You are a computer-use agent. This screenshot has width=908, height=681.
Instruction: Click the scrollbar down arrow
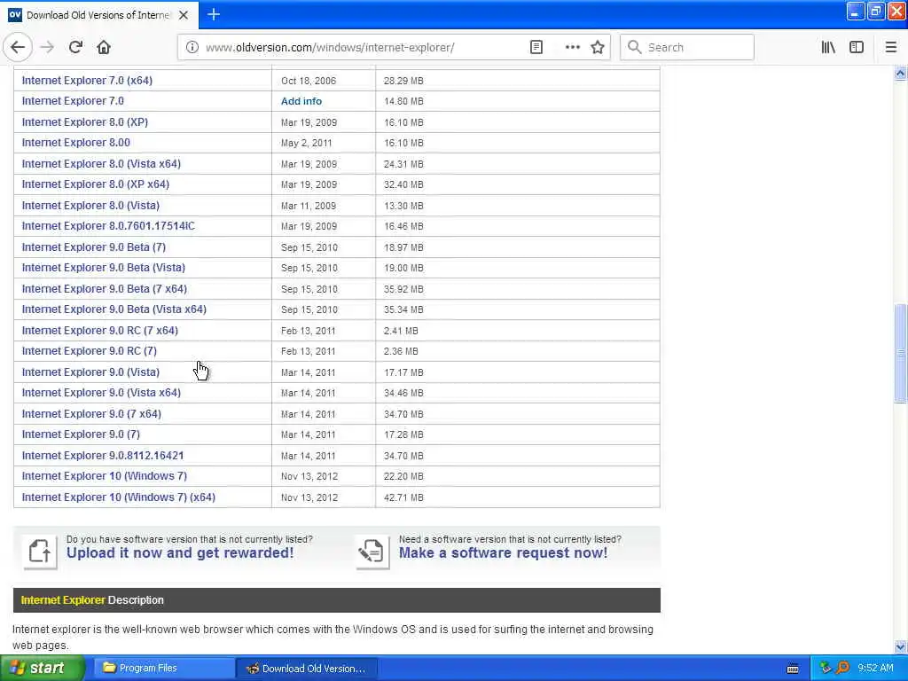pyautogui.click(x=900, y=646)
